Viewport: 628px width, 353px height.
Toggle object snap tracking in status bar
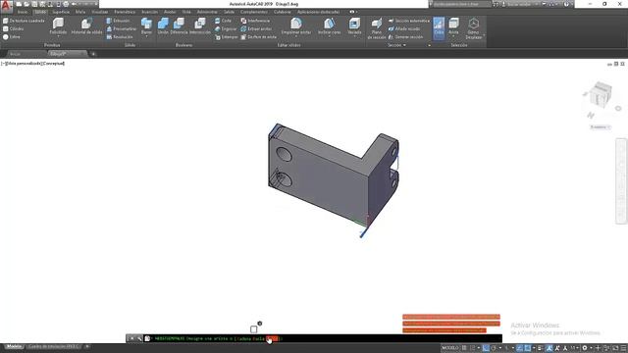click(519, 348)
